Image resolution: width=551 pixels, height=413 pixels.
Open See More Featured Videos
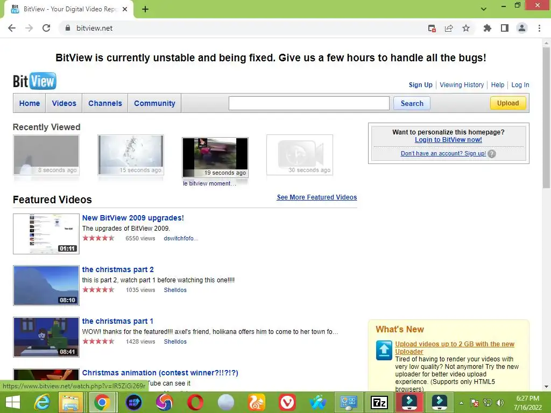coord(316,197)
